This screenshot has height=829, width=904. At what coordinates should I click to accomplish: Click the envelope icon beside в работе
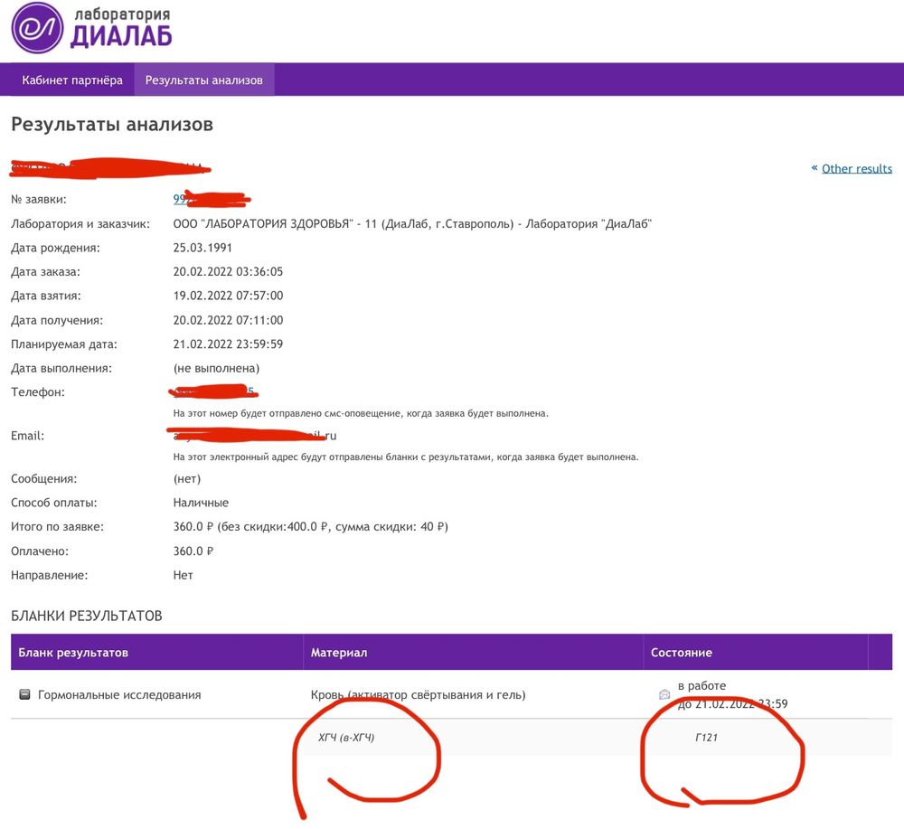[x=664, y=694]
